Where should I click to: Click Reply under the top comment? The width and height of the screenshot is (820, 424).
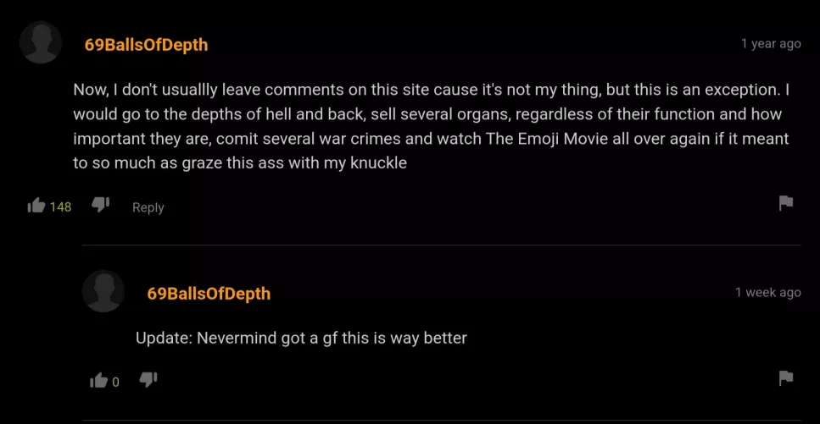[x=148, y=207]
